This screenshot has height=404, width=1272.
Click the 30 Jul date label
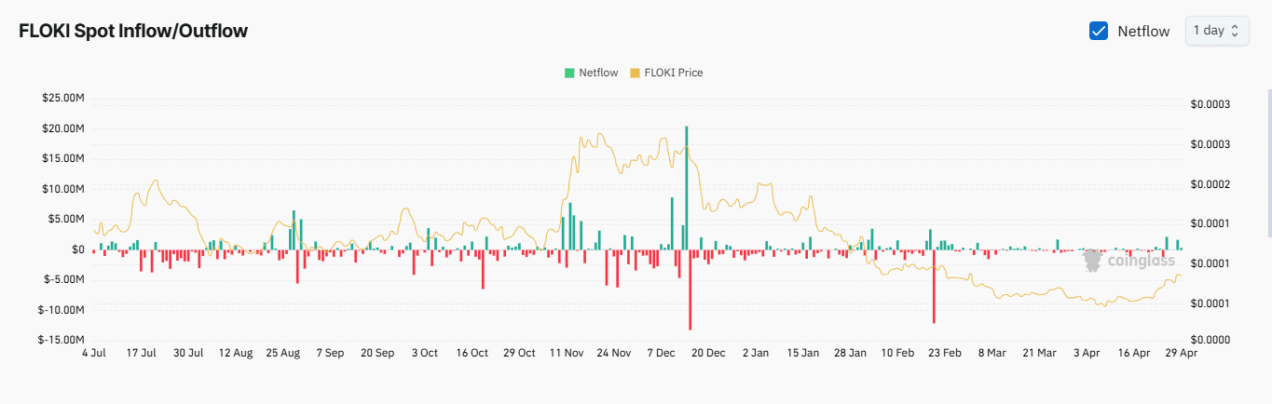pyautogui.click(x=188, y=354)
